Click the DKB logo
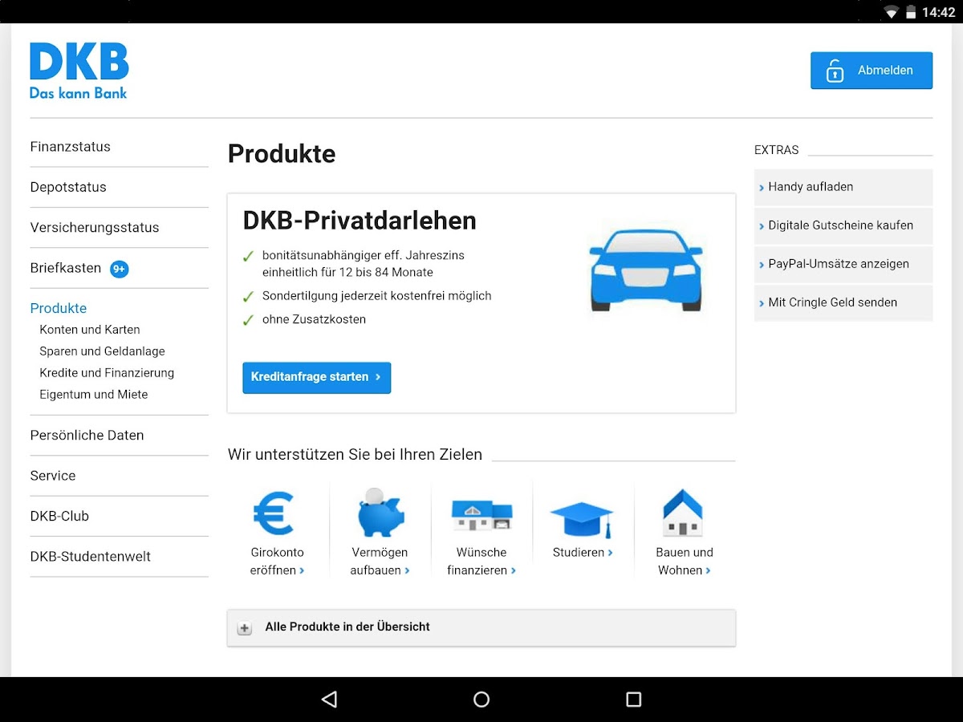 pos(79,71)
